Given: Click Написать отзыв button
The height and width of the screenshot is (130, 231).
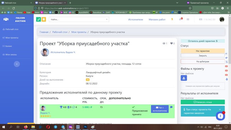Looking at the screenshot, I should coord(203,102).
